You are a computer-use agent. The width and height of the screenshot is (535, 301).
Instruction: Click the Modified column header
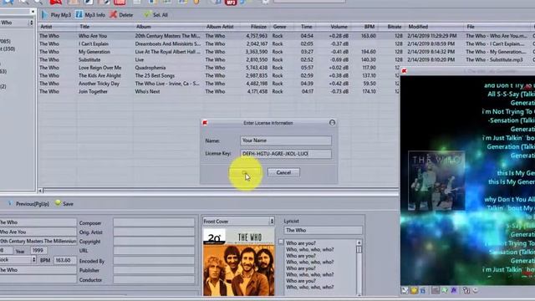pyautogui.click(x=435, y=27)
